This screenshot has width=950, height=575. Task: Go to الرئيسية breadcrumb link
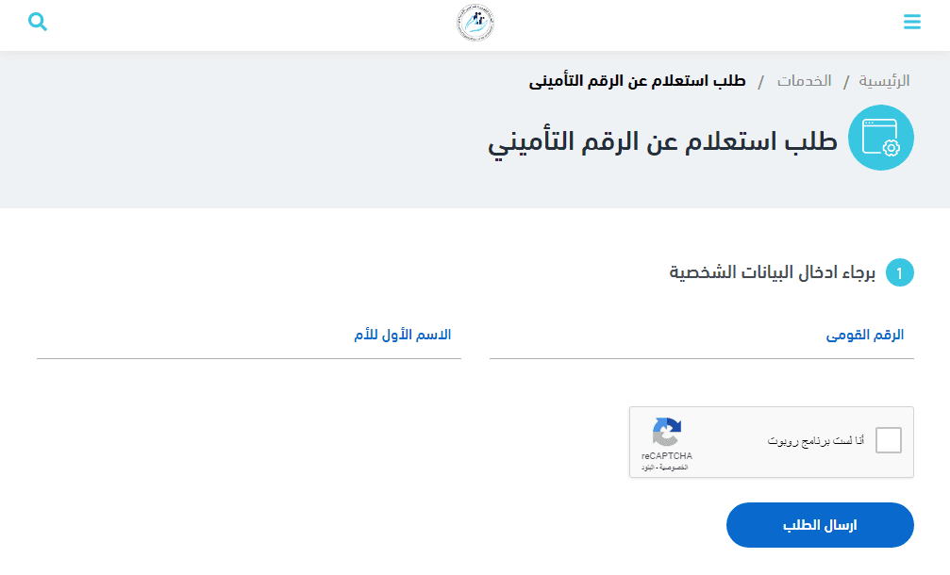(884, 81)
